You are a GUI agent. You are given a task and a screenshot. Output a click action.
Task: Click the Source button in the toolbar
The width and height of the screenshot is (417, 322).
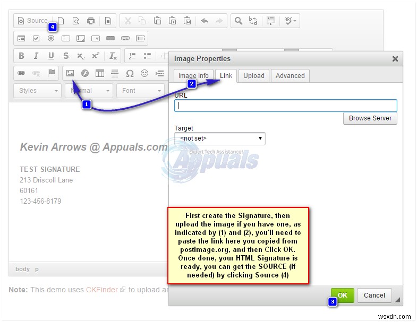tap(32, 21)
